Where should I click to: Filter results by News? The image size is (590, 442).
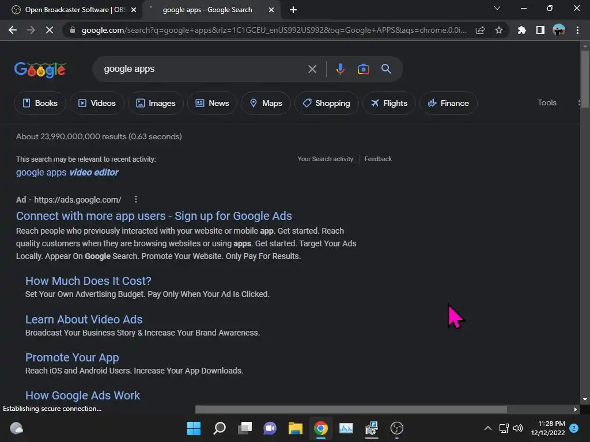(212, 103)
